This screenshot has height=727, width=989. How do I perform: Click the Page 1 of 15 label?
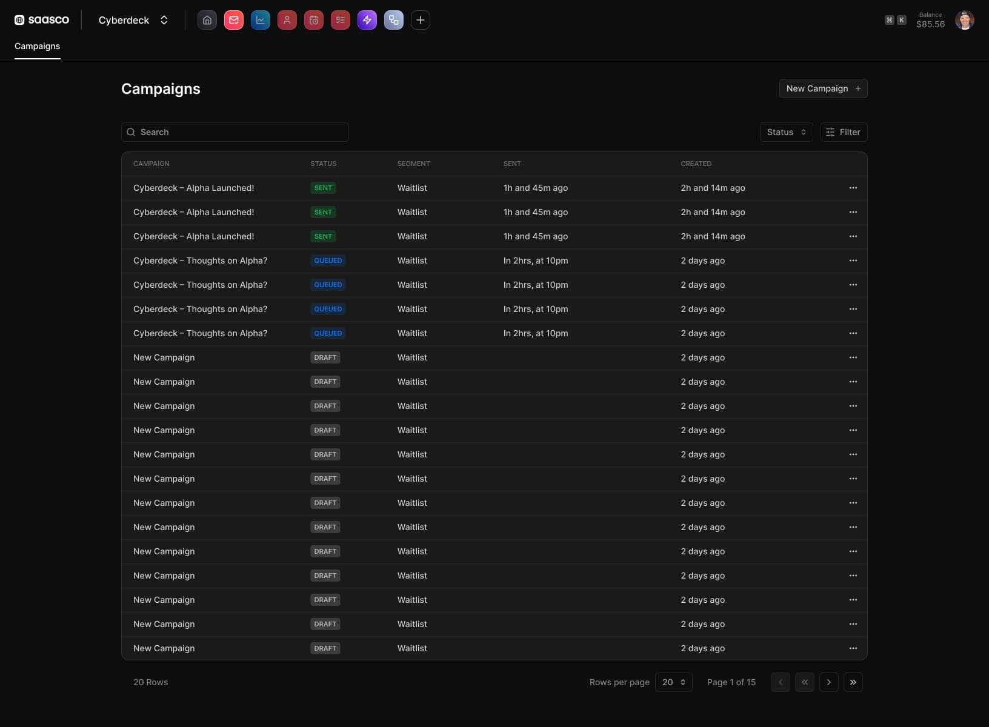click(731, 682)
